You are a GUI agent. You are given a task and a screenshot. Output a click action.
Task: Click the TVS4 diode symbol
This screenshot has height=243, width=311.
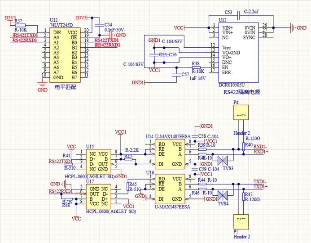click(223, 195)
